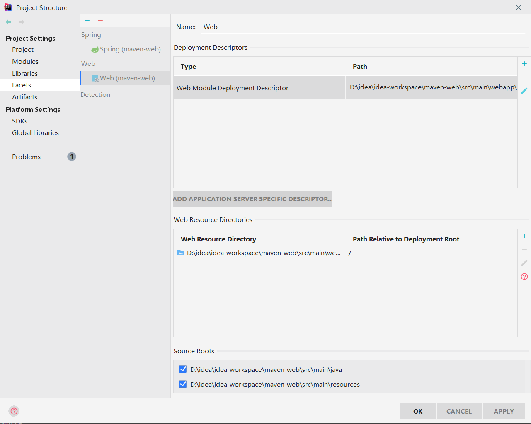Click Path Relative to Deployment Root header
The height and width of the screenshot is (424, 531).
coord(406,239)
